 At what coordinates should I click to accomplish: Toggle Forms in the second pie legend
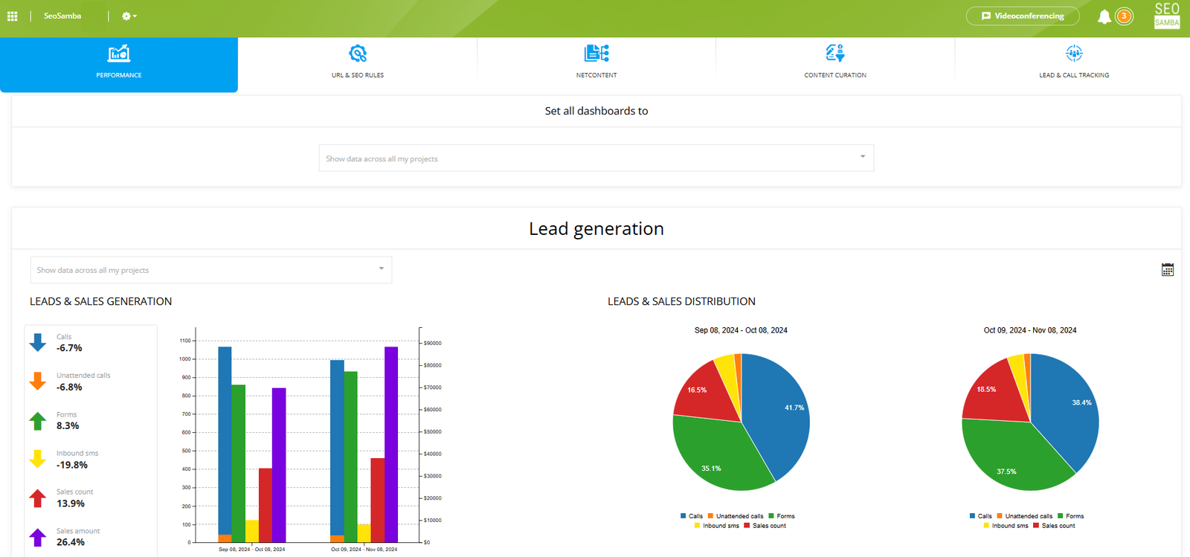[1070, 516]
